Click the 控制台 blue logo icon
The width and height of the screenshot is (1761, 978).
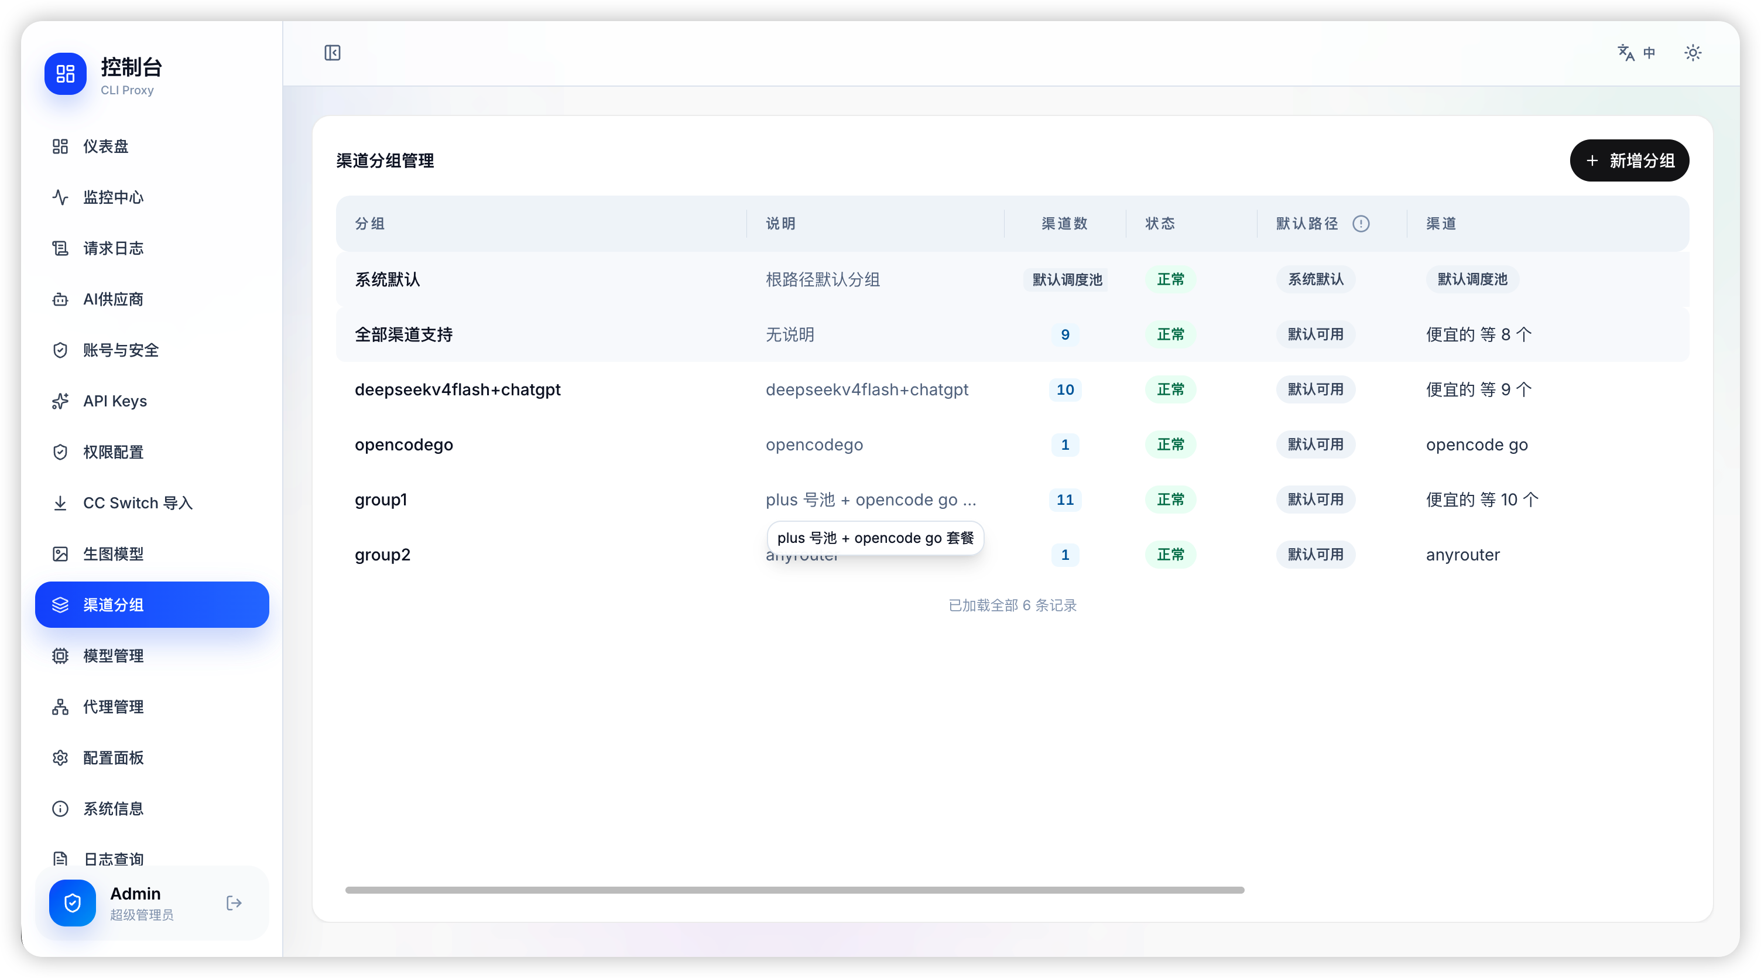coord(66,74)
